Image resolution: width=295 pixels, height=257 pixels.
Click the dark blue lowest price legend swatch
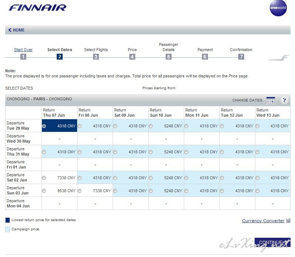pos(7,220)
